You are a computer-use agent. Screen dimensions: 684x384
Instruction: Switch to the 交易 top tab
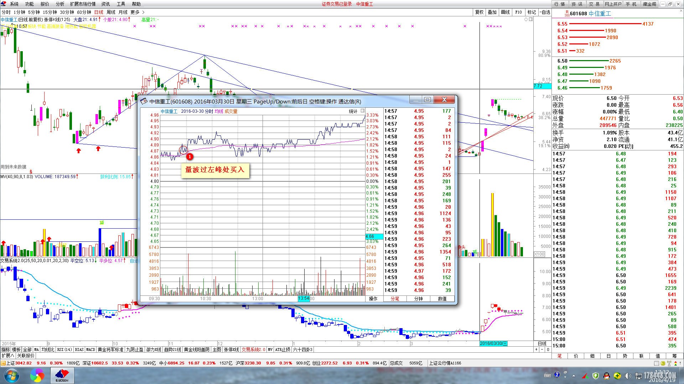tap(594, 4)
